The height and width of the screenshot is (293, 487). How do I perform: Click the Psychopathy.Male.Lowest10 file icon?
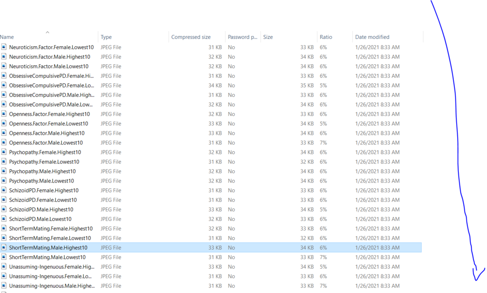pos(4,181)
